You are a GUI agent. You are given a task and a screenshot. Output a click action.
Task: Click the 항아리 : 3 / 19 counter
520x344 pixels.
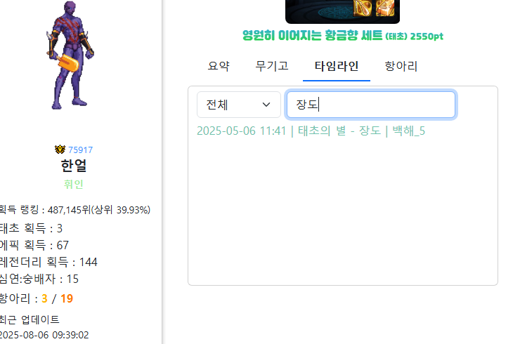pyautogui.click(x=36, y=298)
